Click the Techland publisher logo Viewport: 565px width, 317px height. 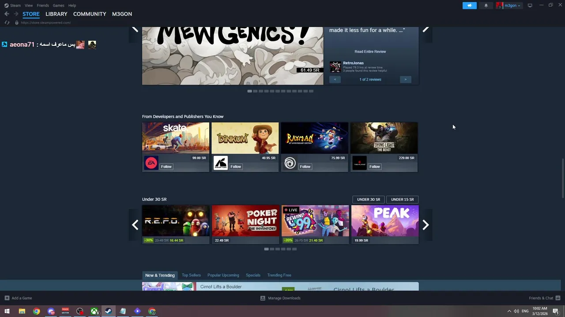point(359,163)
